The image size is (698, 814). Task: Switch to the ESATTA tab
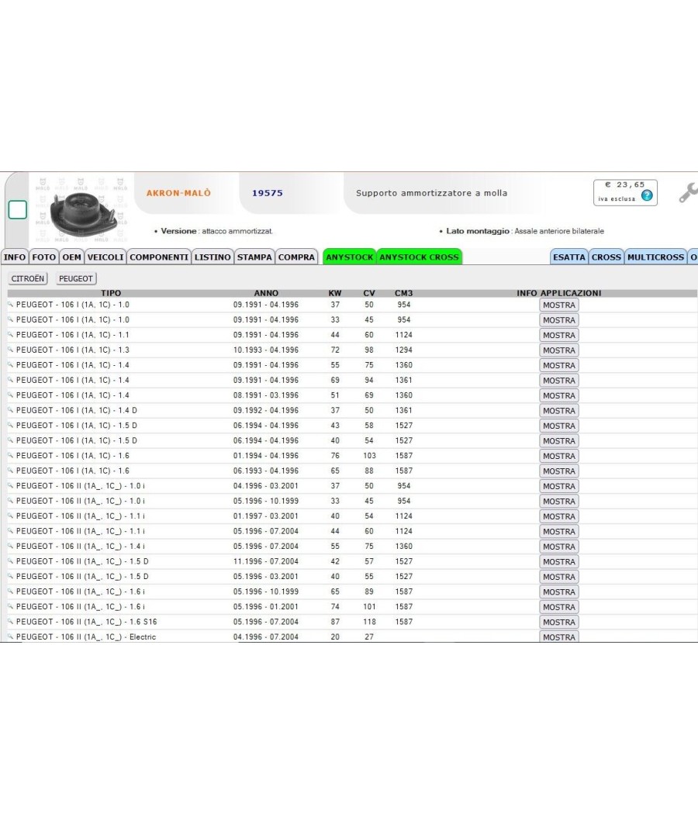pos(569,257)
